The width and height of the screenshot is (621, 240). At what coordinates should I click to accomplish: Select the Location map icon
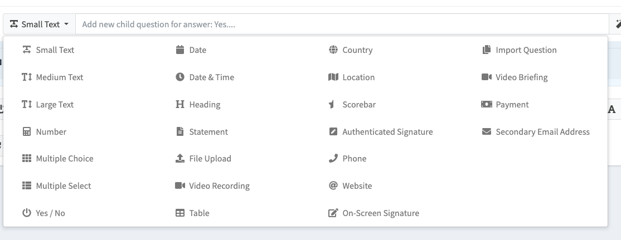click(x=333, y=77)
